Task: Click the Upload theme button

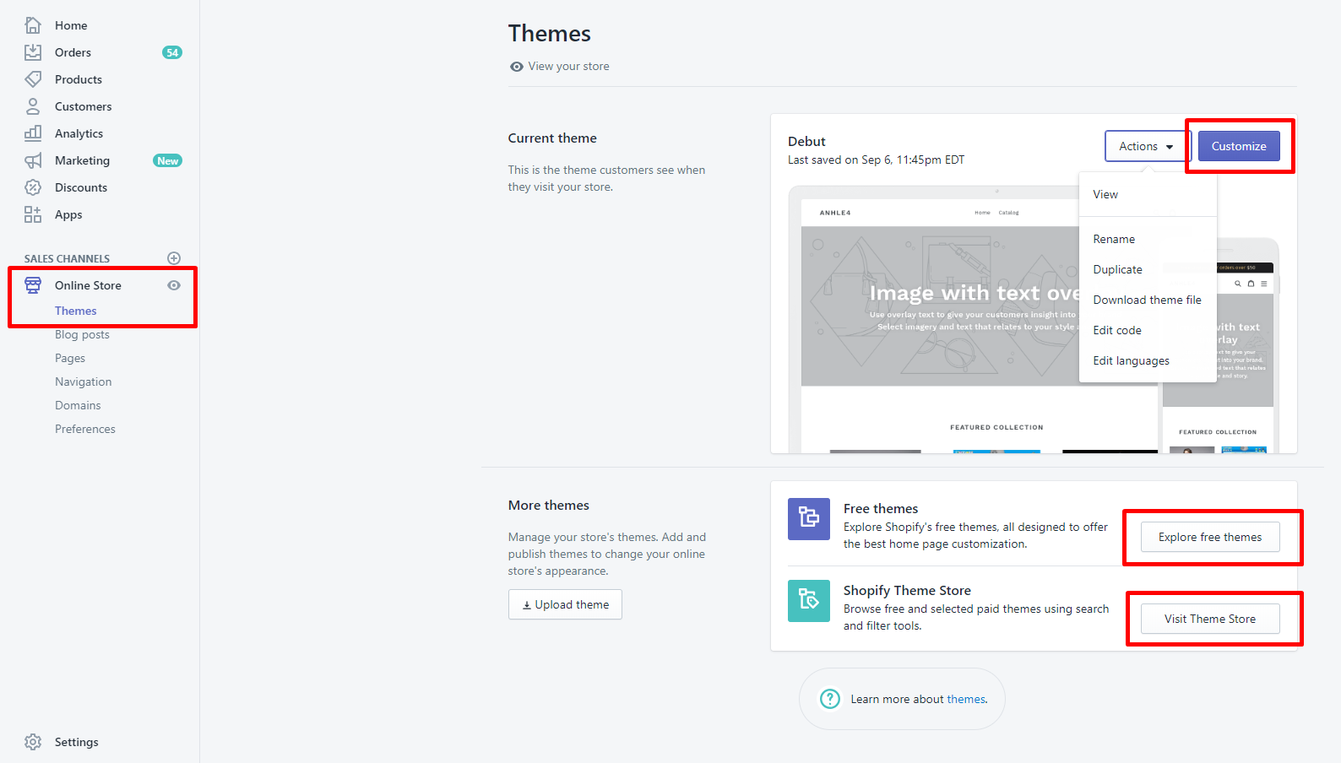Action: coord(565,604)
